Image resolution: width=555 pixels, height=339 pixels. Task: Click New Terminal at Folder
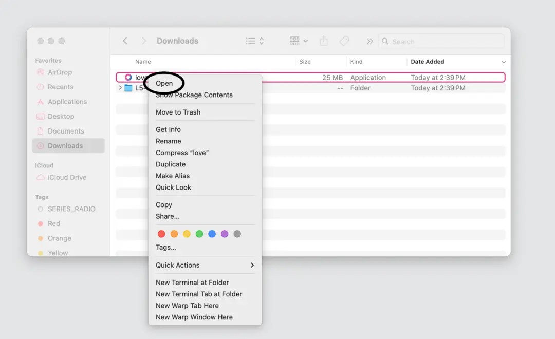192,282
